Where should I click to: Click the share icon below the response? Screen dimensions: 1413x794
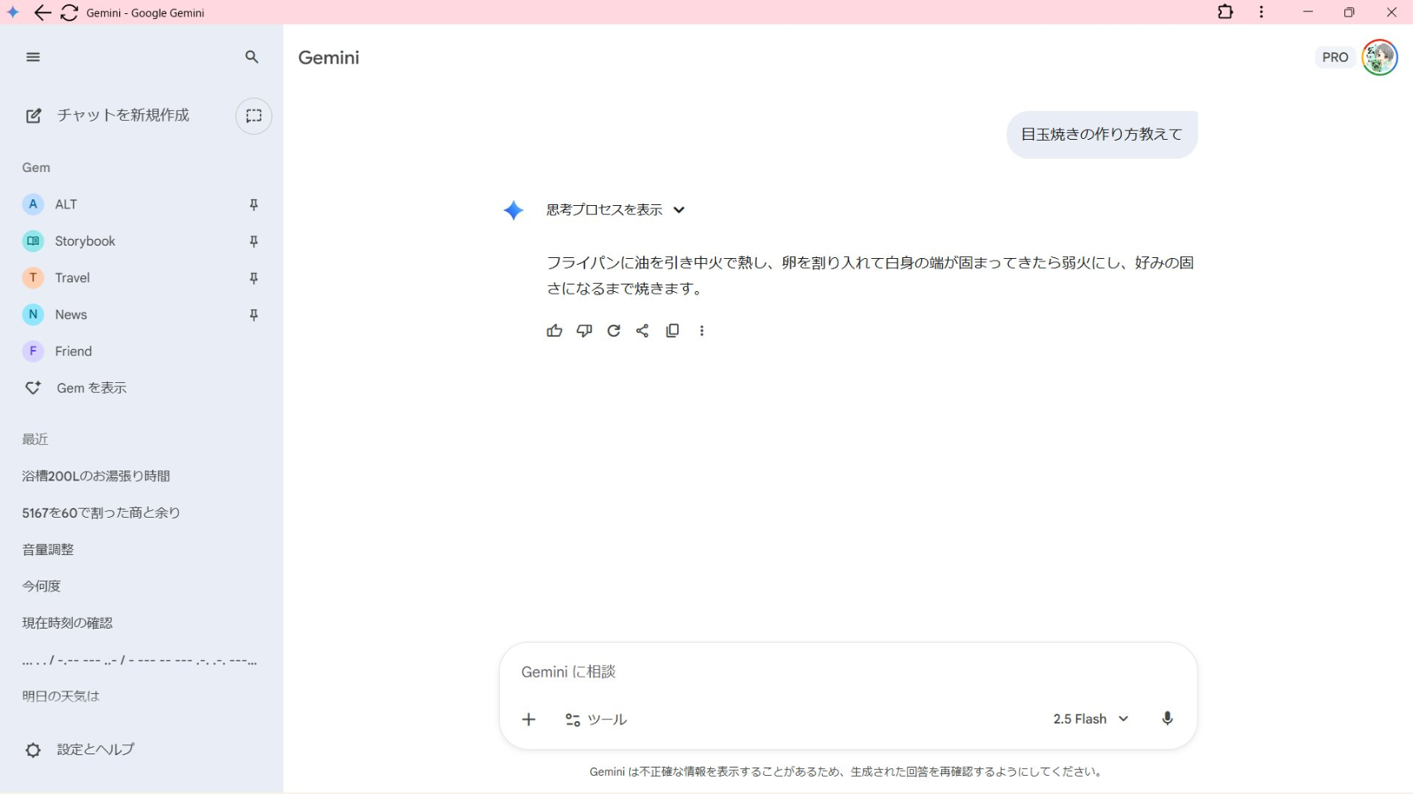[x=642, y=331]
